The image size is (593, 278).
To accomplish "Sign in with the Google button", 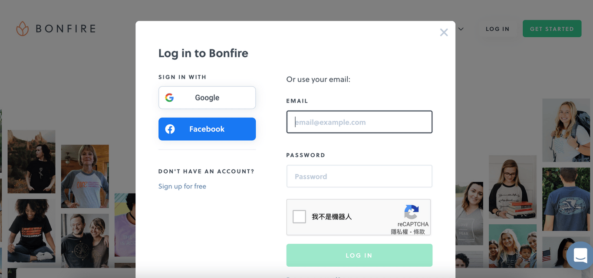I will click(207, 97).
